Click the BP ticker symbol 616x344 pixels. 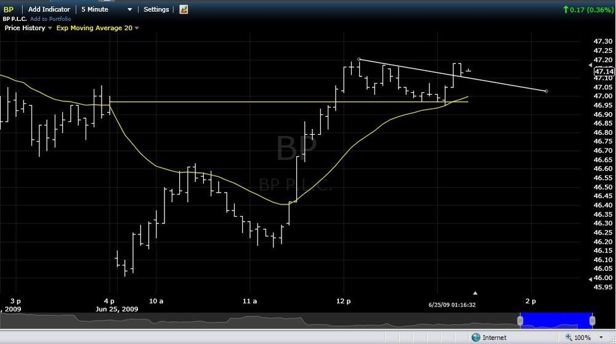click(8, 9)
